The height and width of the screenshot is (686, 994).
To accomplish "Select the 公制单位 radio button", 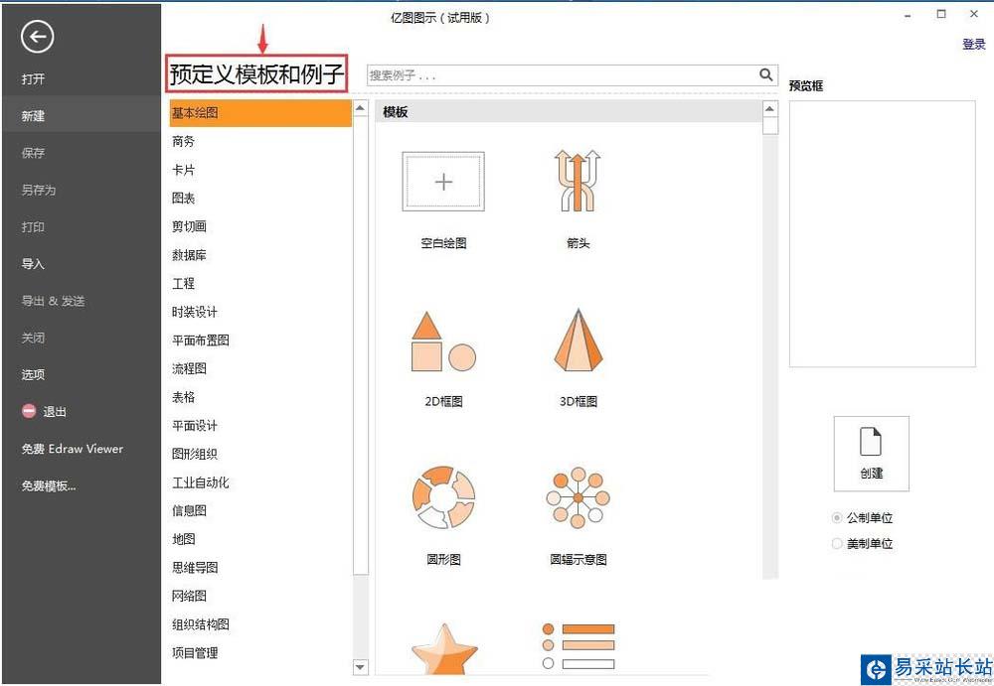I will click(x=837, y=518).
